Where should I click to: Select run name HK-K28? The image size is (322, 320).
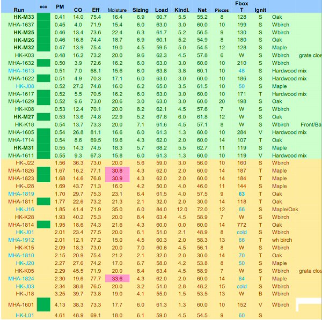(x=25, y=217)
